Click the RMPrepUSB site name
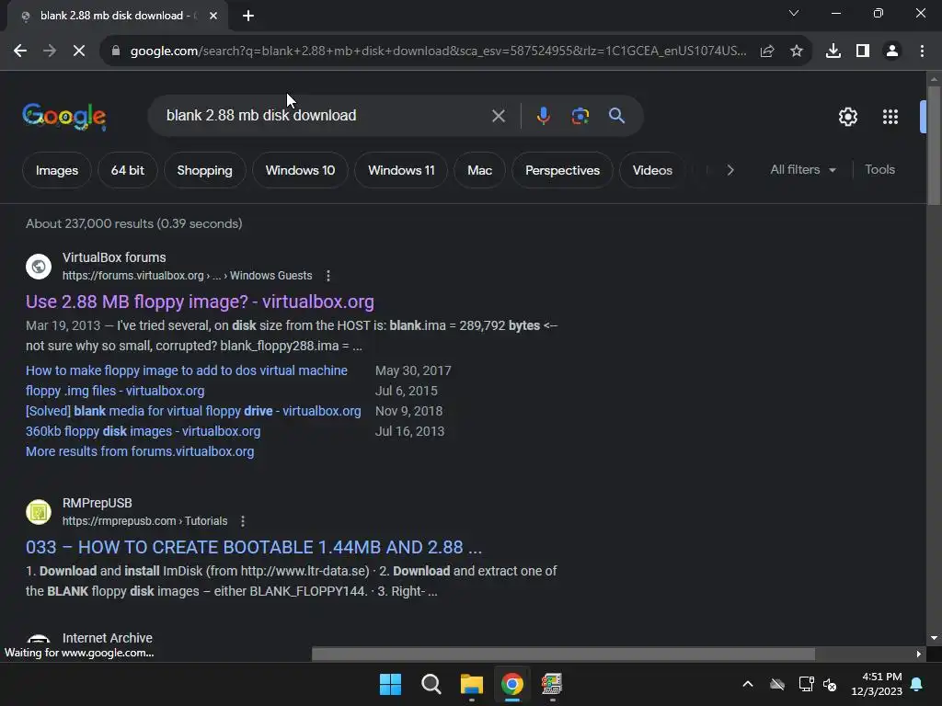The width and height of the screenshot is (942, 706). click(98, 503)
